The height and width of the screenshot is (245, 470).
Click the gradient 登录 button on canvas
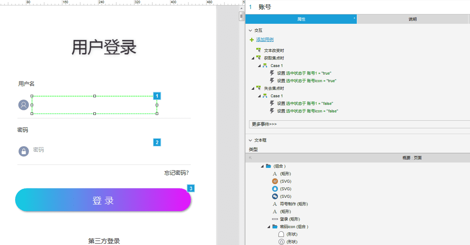(x=103, y=200)
